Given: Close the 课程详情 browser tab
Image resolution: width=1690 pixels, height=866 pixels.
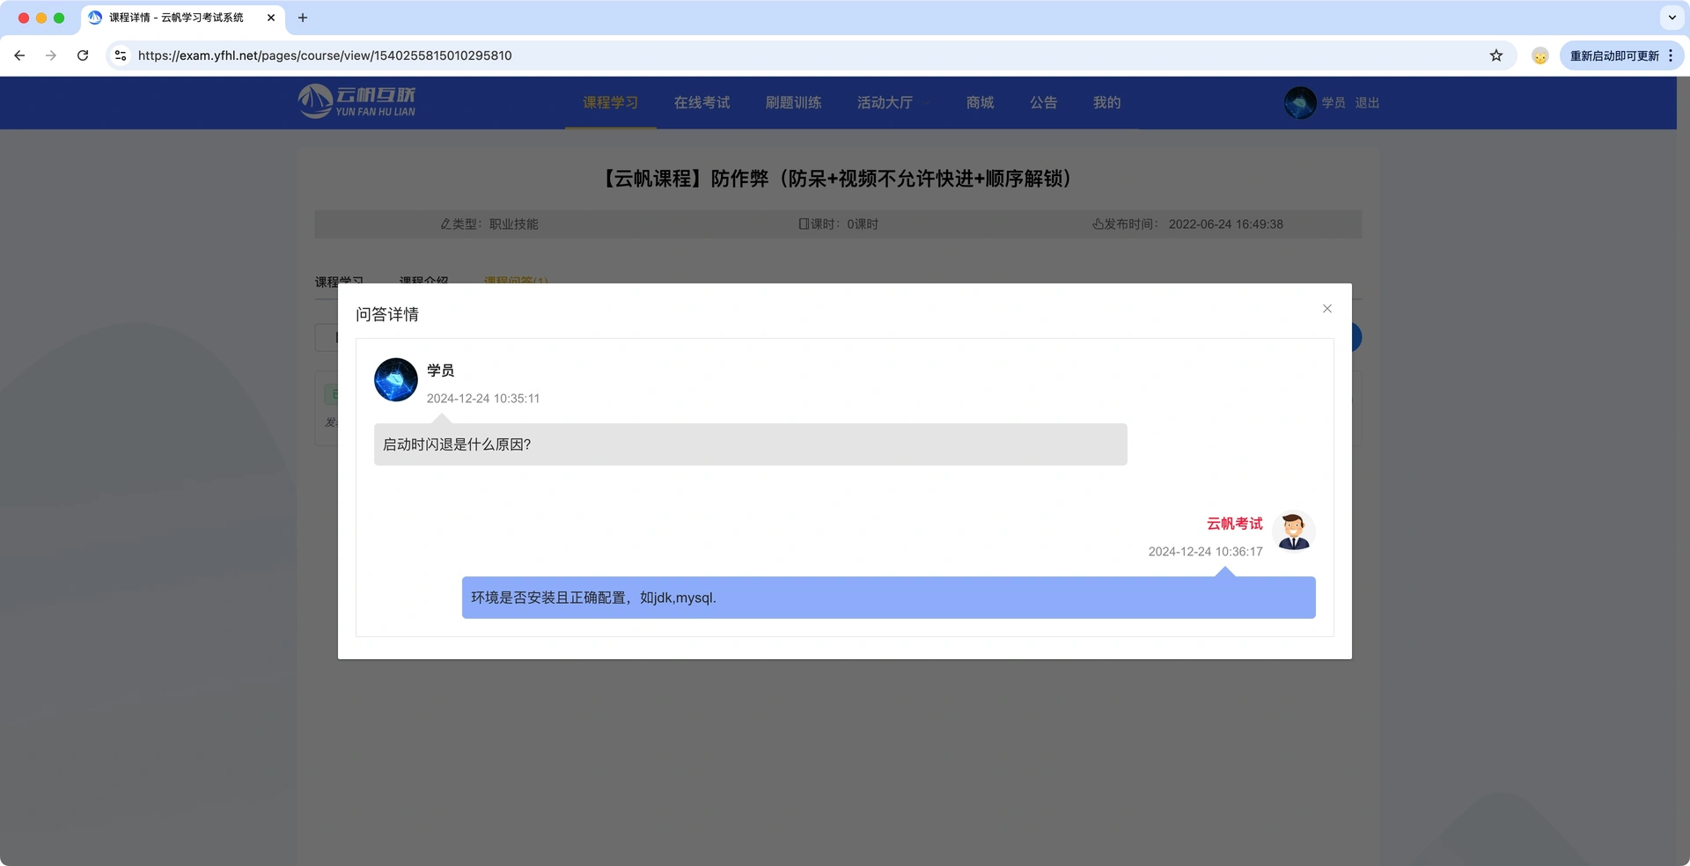Looking at the screenshot, I should [271, 18].
